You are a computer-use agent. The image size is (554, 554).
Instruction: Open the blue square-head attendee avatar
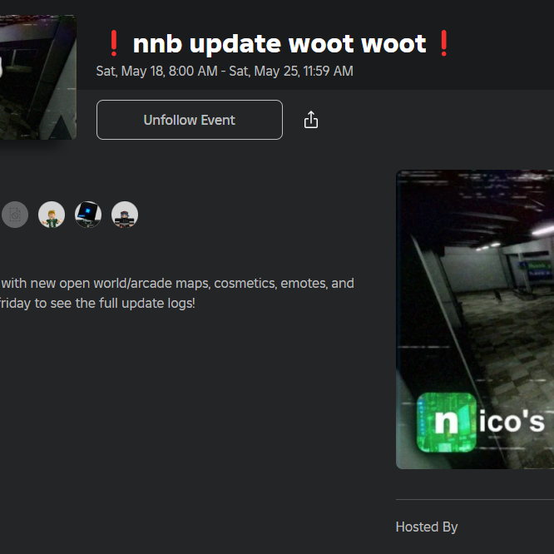(88, 215)
